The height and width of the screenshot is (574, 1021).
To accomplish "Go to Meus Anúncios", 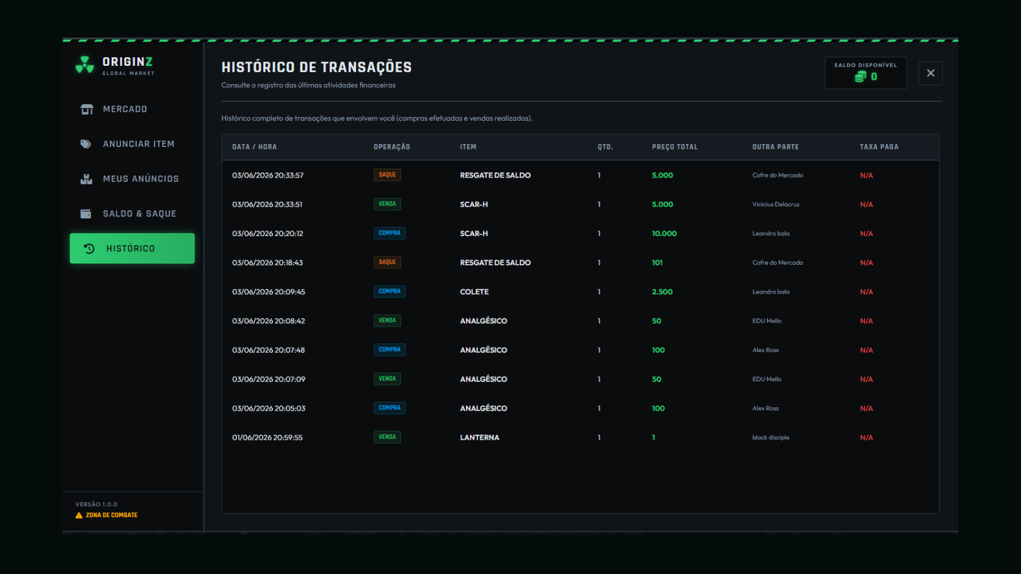I will click(x=132, y=179).
